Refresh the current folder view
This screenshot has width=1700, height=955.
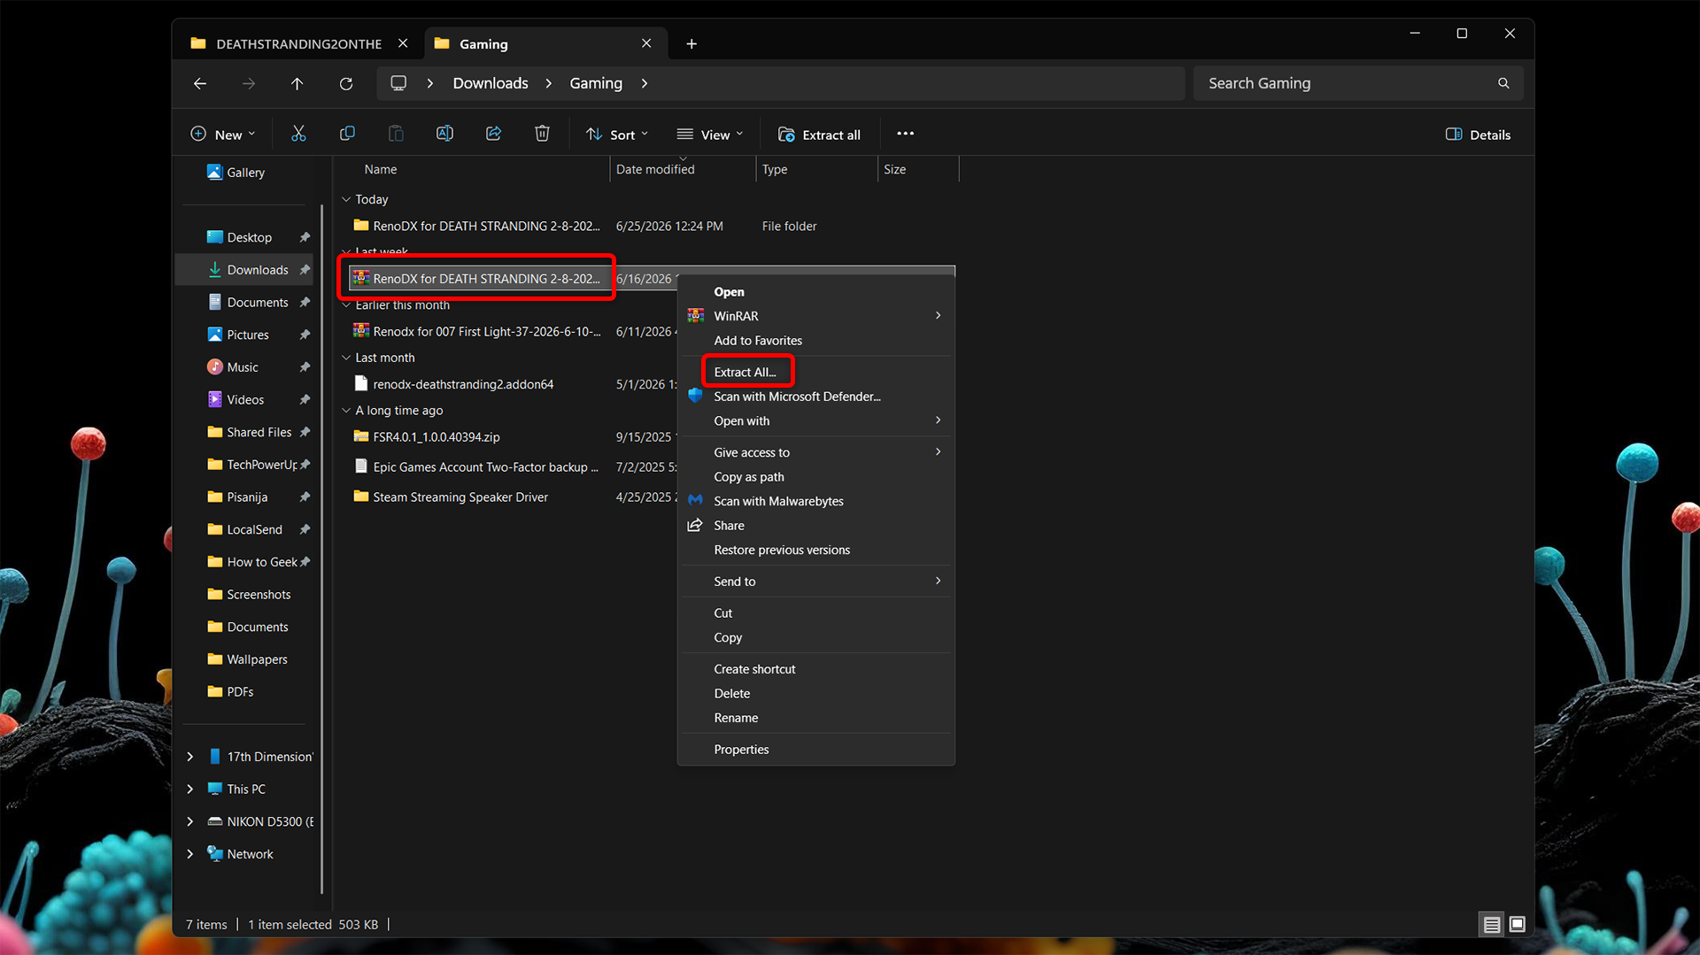click(x=346, y=83)
